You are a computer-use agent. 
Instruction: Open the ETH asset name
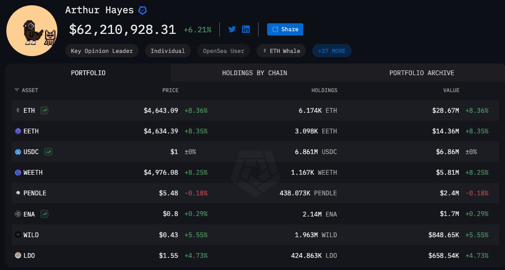(29, 111)
